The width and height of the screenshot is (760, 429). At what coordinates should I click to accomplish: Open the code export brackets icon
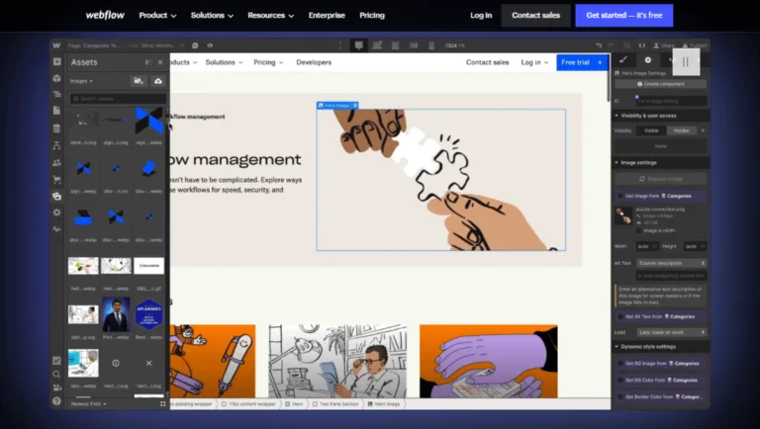pyautogui.click(x=641, y=45)
